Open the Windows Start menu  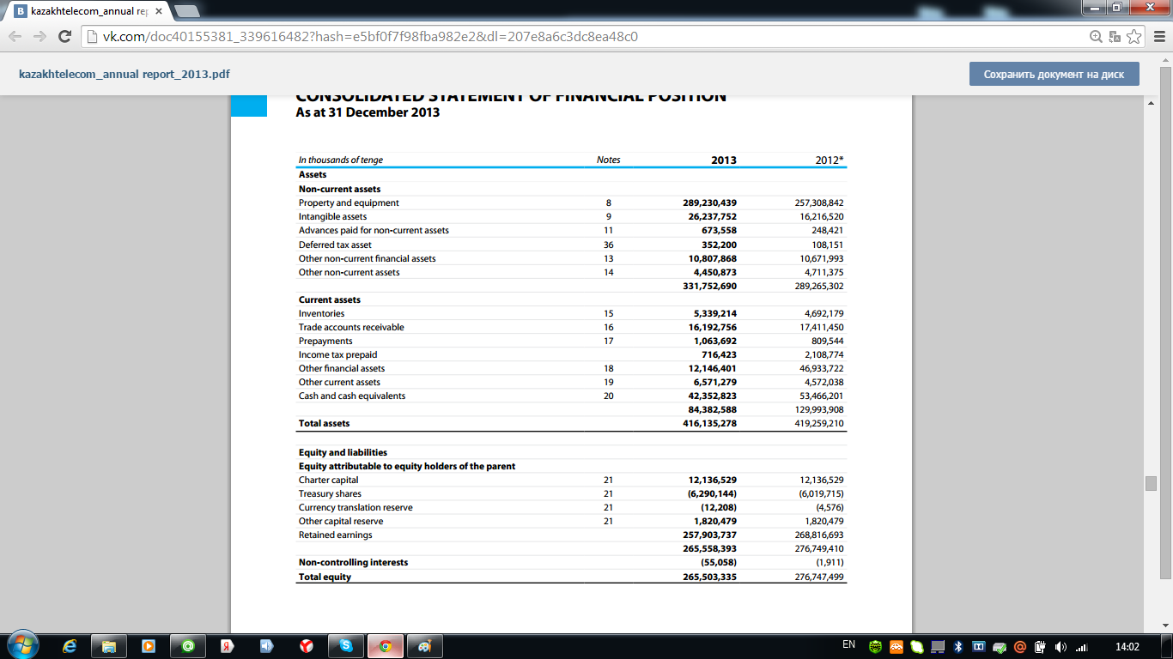tap(22, 645)
